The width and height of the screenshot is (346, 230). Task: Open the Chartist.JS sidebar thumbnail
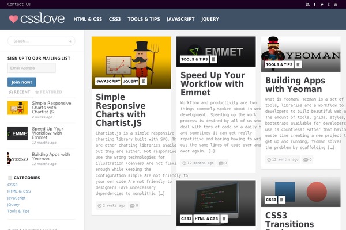point(17,108)
